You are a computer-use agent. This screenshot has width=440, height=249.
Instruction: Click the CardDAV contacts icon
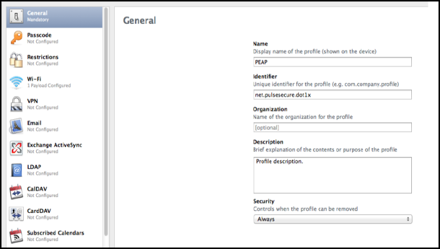(16, 214)
